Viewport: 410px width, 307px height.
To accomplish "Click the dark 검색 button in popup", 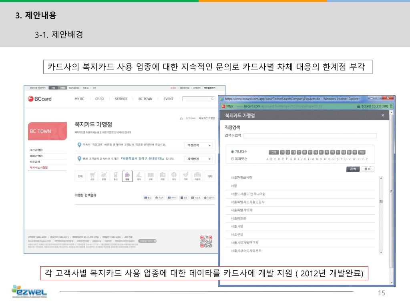I will coord(353,169).
